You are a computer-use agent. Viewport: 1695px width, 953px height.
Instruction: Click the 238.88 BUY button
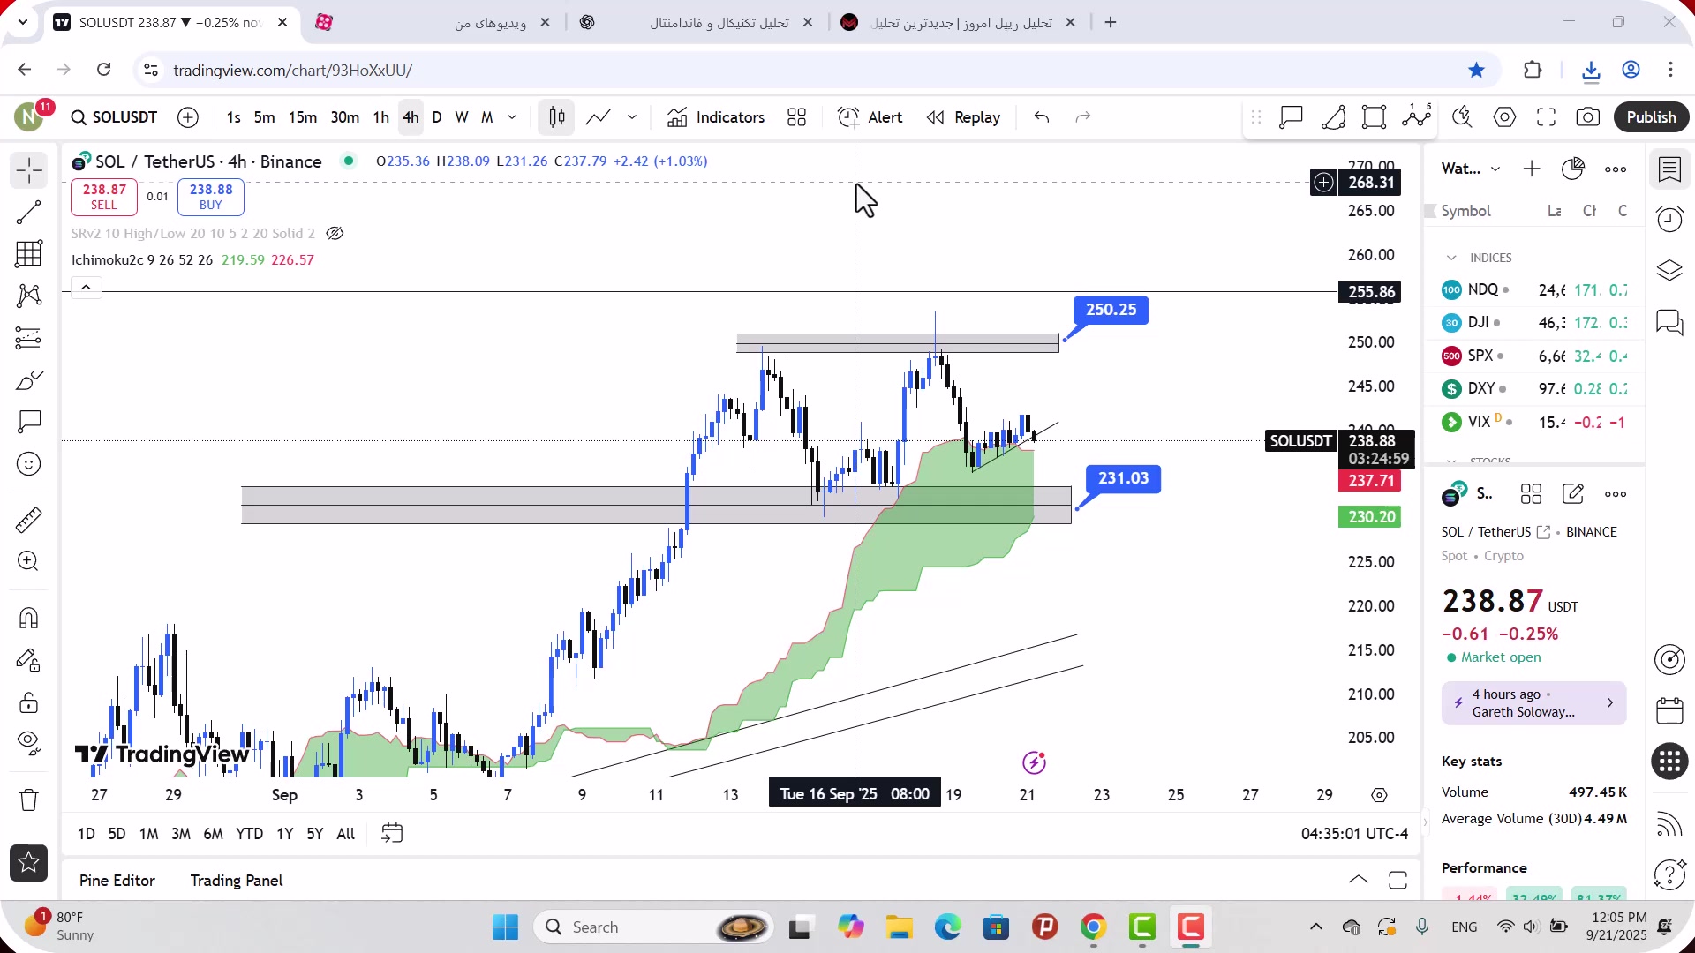tap(211, 197)
